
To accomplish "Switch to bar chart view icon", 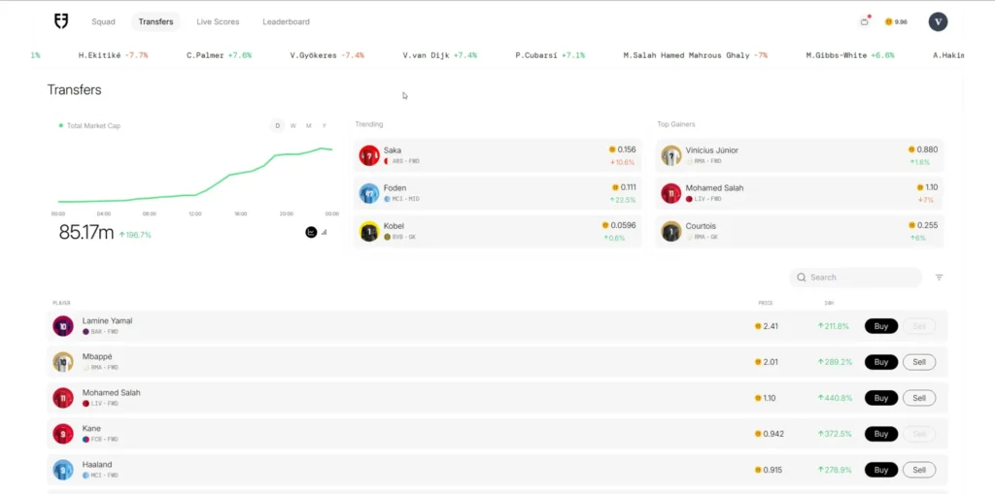I will coord(325,232).
